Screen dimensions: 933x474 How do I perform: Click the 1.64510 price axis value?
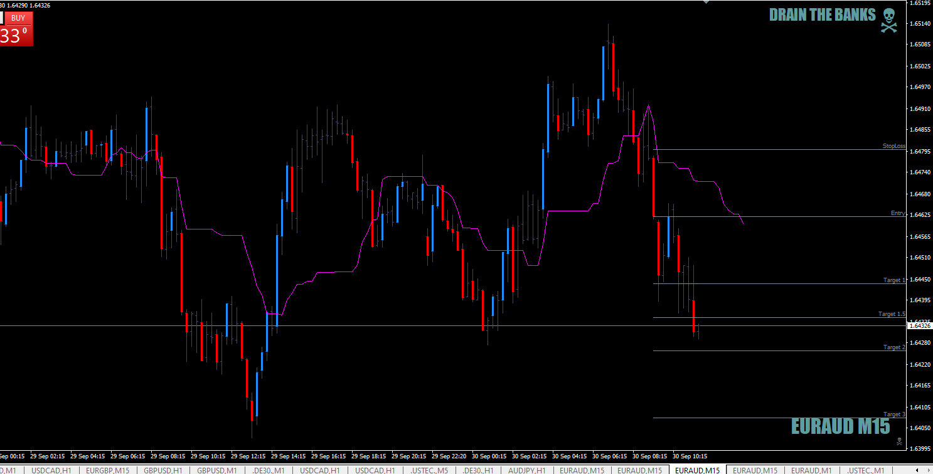pos(920,258)
